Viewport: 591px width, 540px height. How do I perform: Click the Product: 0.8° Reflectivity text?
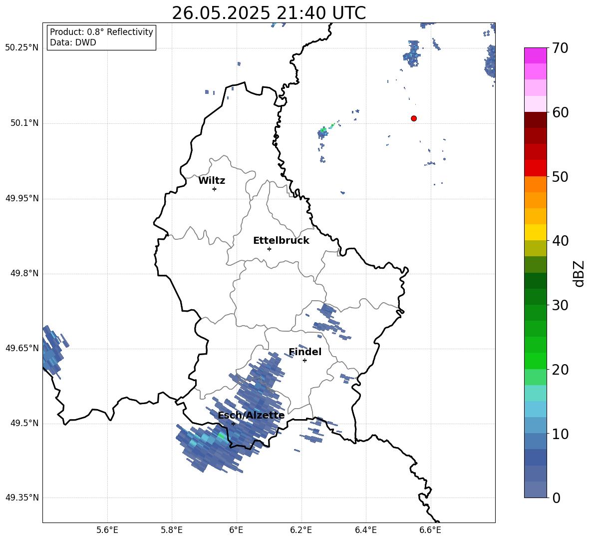[x=101, y=31]
